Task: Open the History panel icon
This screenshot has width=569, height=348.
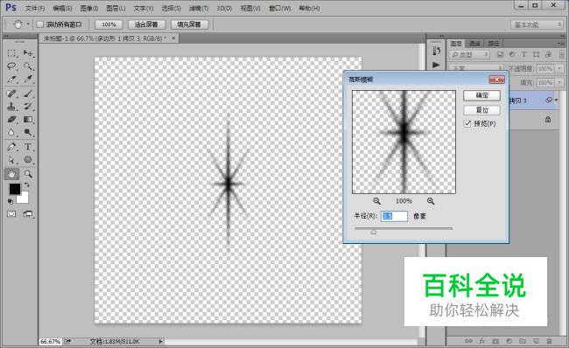Action: pyautogui.click(x=437, y=51)
